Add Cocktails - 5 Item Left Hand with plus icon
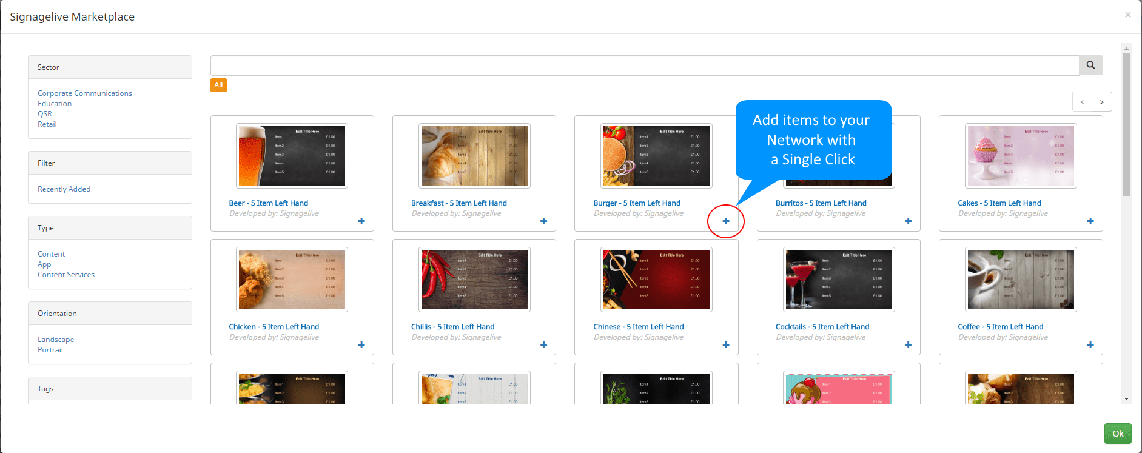Screen dimensions: 1142x453 (x=908, y=345)
